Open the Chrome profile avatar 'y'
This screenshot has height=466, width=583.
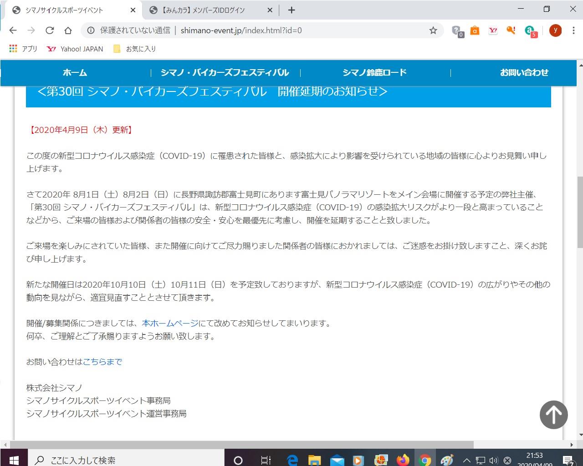click(x=555, y=30)
